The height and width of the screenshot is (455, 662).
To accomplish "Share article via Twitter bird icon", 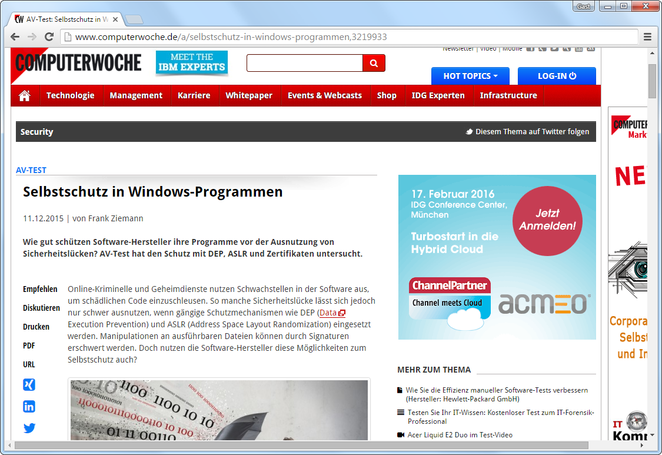I will pos(29,428).
